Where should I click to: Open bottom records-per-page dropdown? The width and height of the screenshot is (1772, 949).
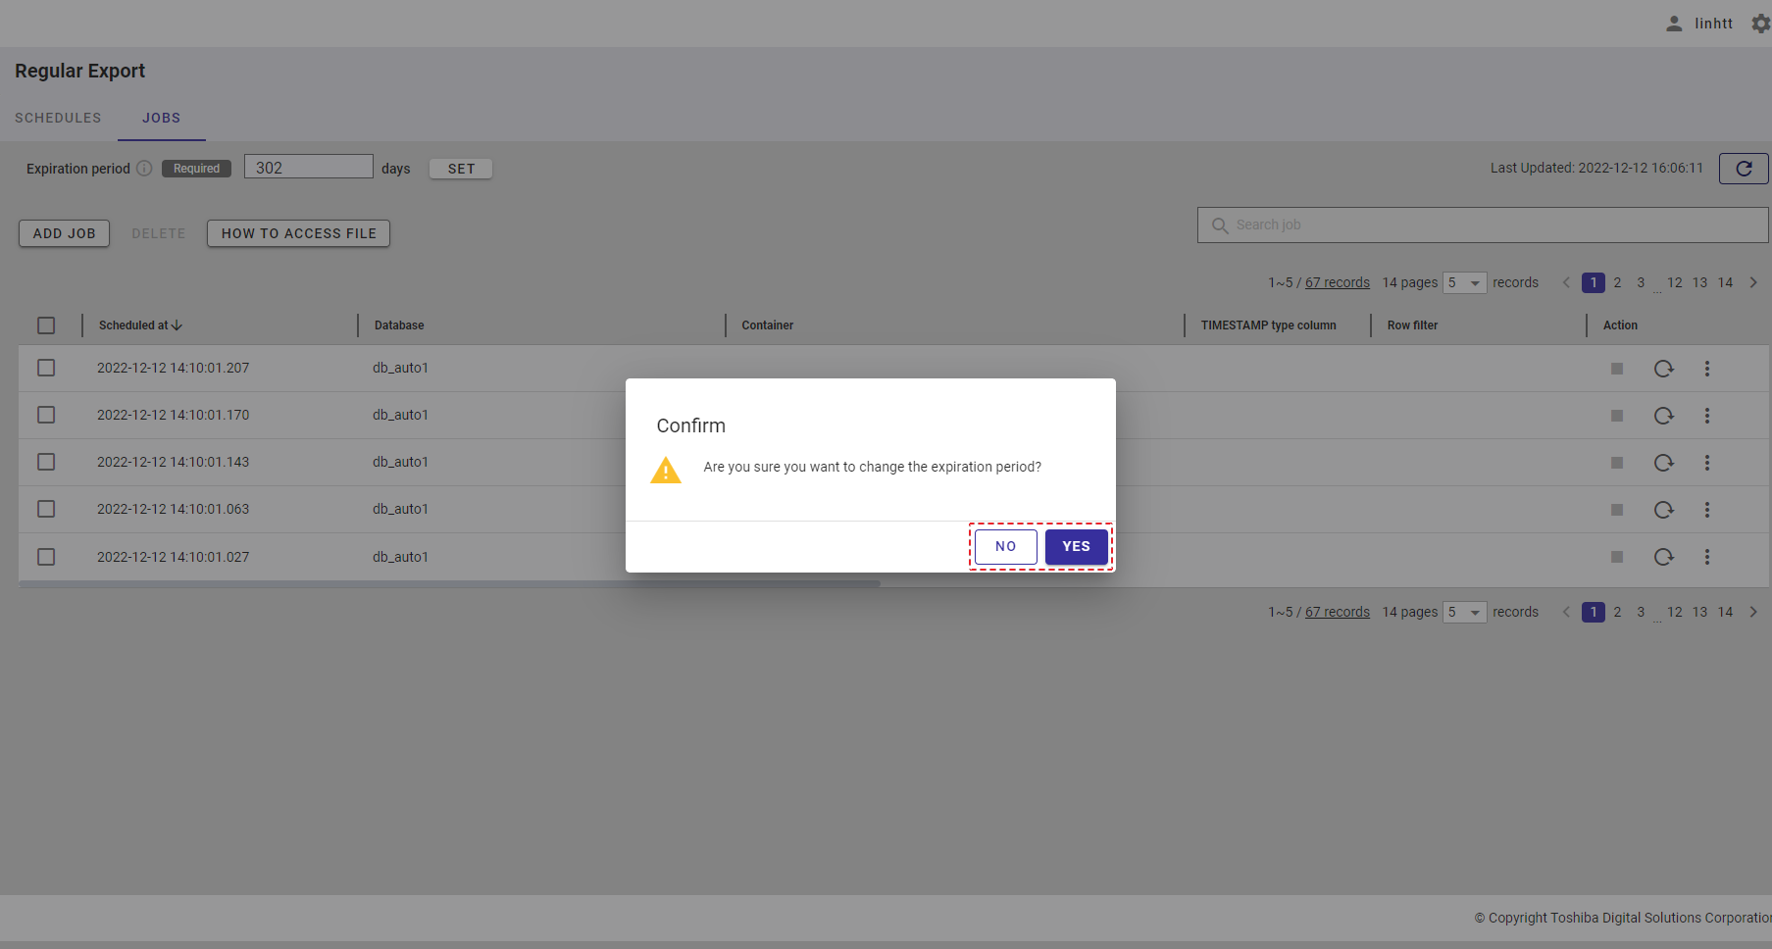coord(1464,613)
